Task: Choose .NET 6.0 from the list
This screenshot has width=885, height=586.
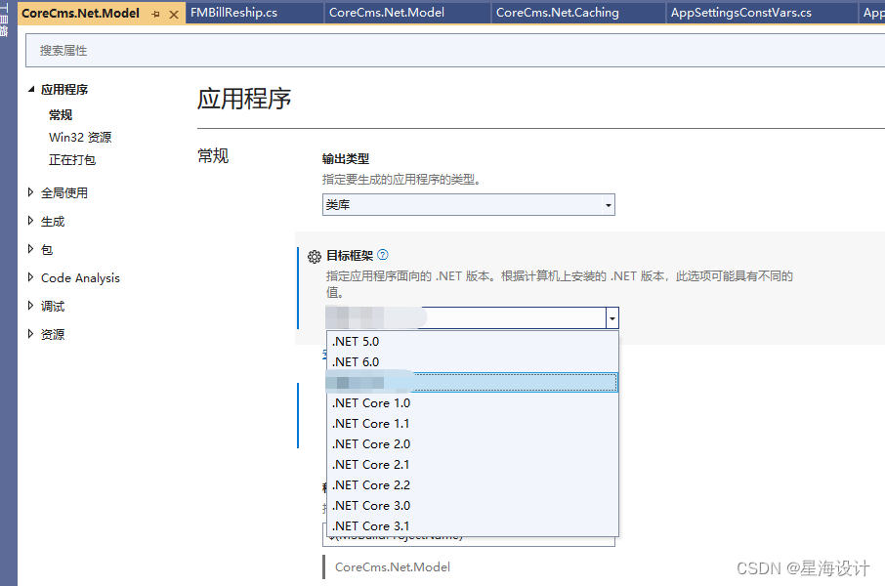Action: point(473,362)
